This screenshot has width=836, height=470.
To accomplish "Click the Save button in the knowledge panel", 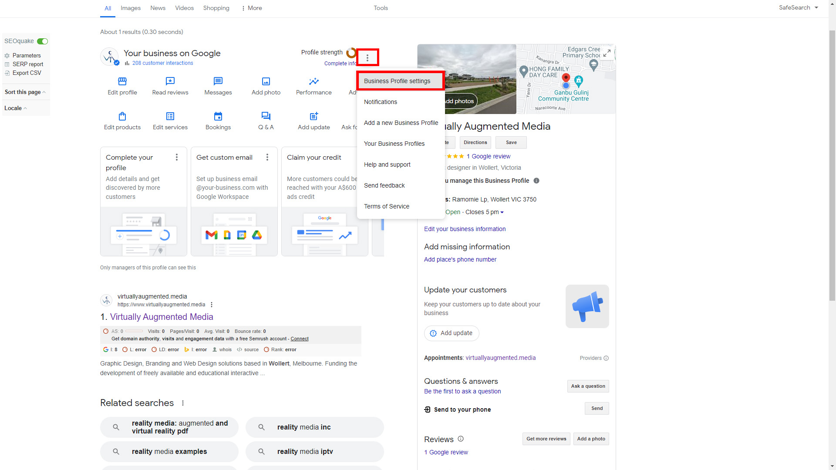I will 511,142.
